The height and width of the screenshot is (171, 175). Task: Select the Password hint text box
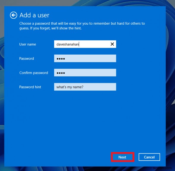tap(85, 87)
